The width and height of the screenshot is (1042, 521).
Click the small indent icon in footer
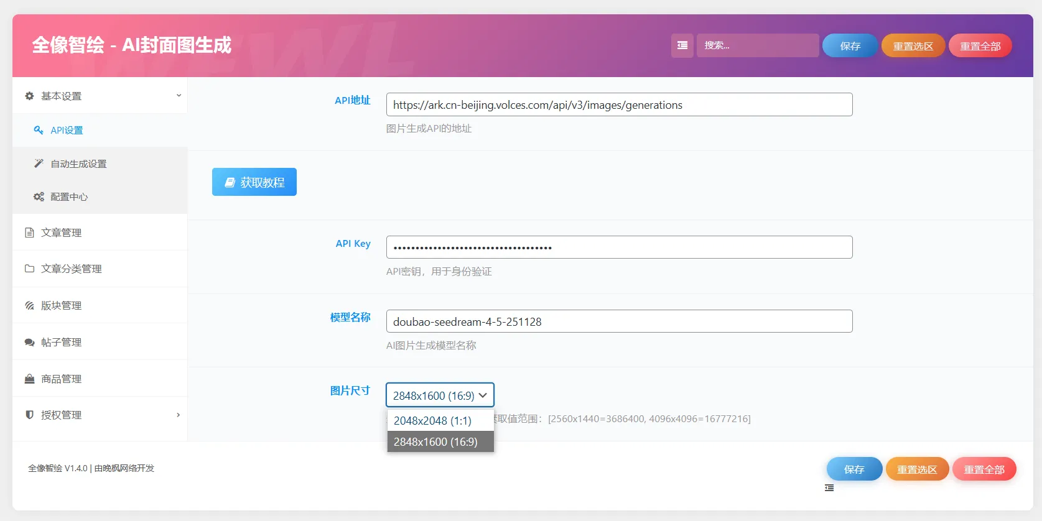click(x=829, y=488)
